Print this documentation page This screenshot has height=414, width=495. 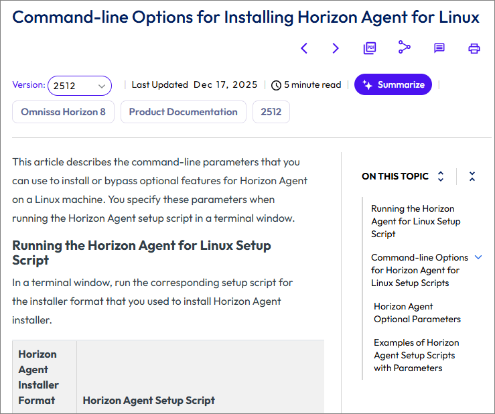[x=474, y=48]
